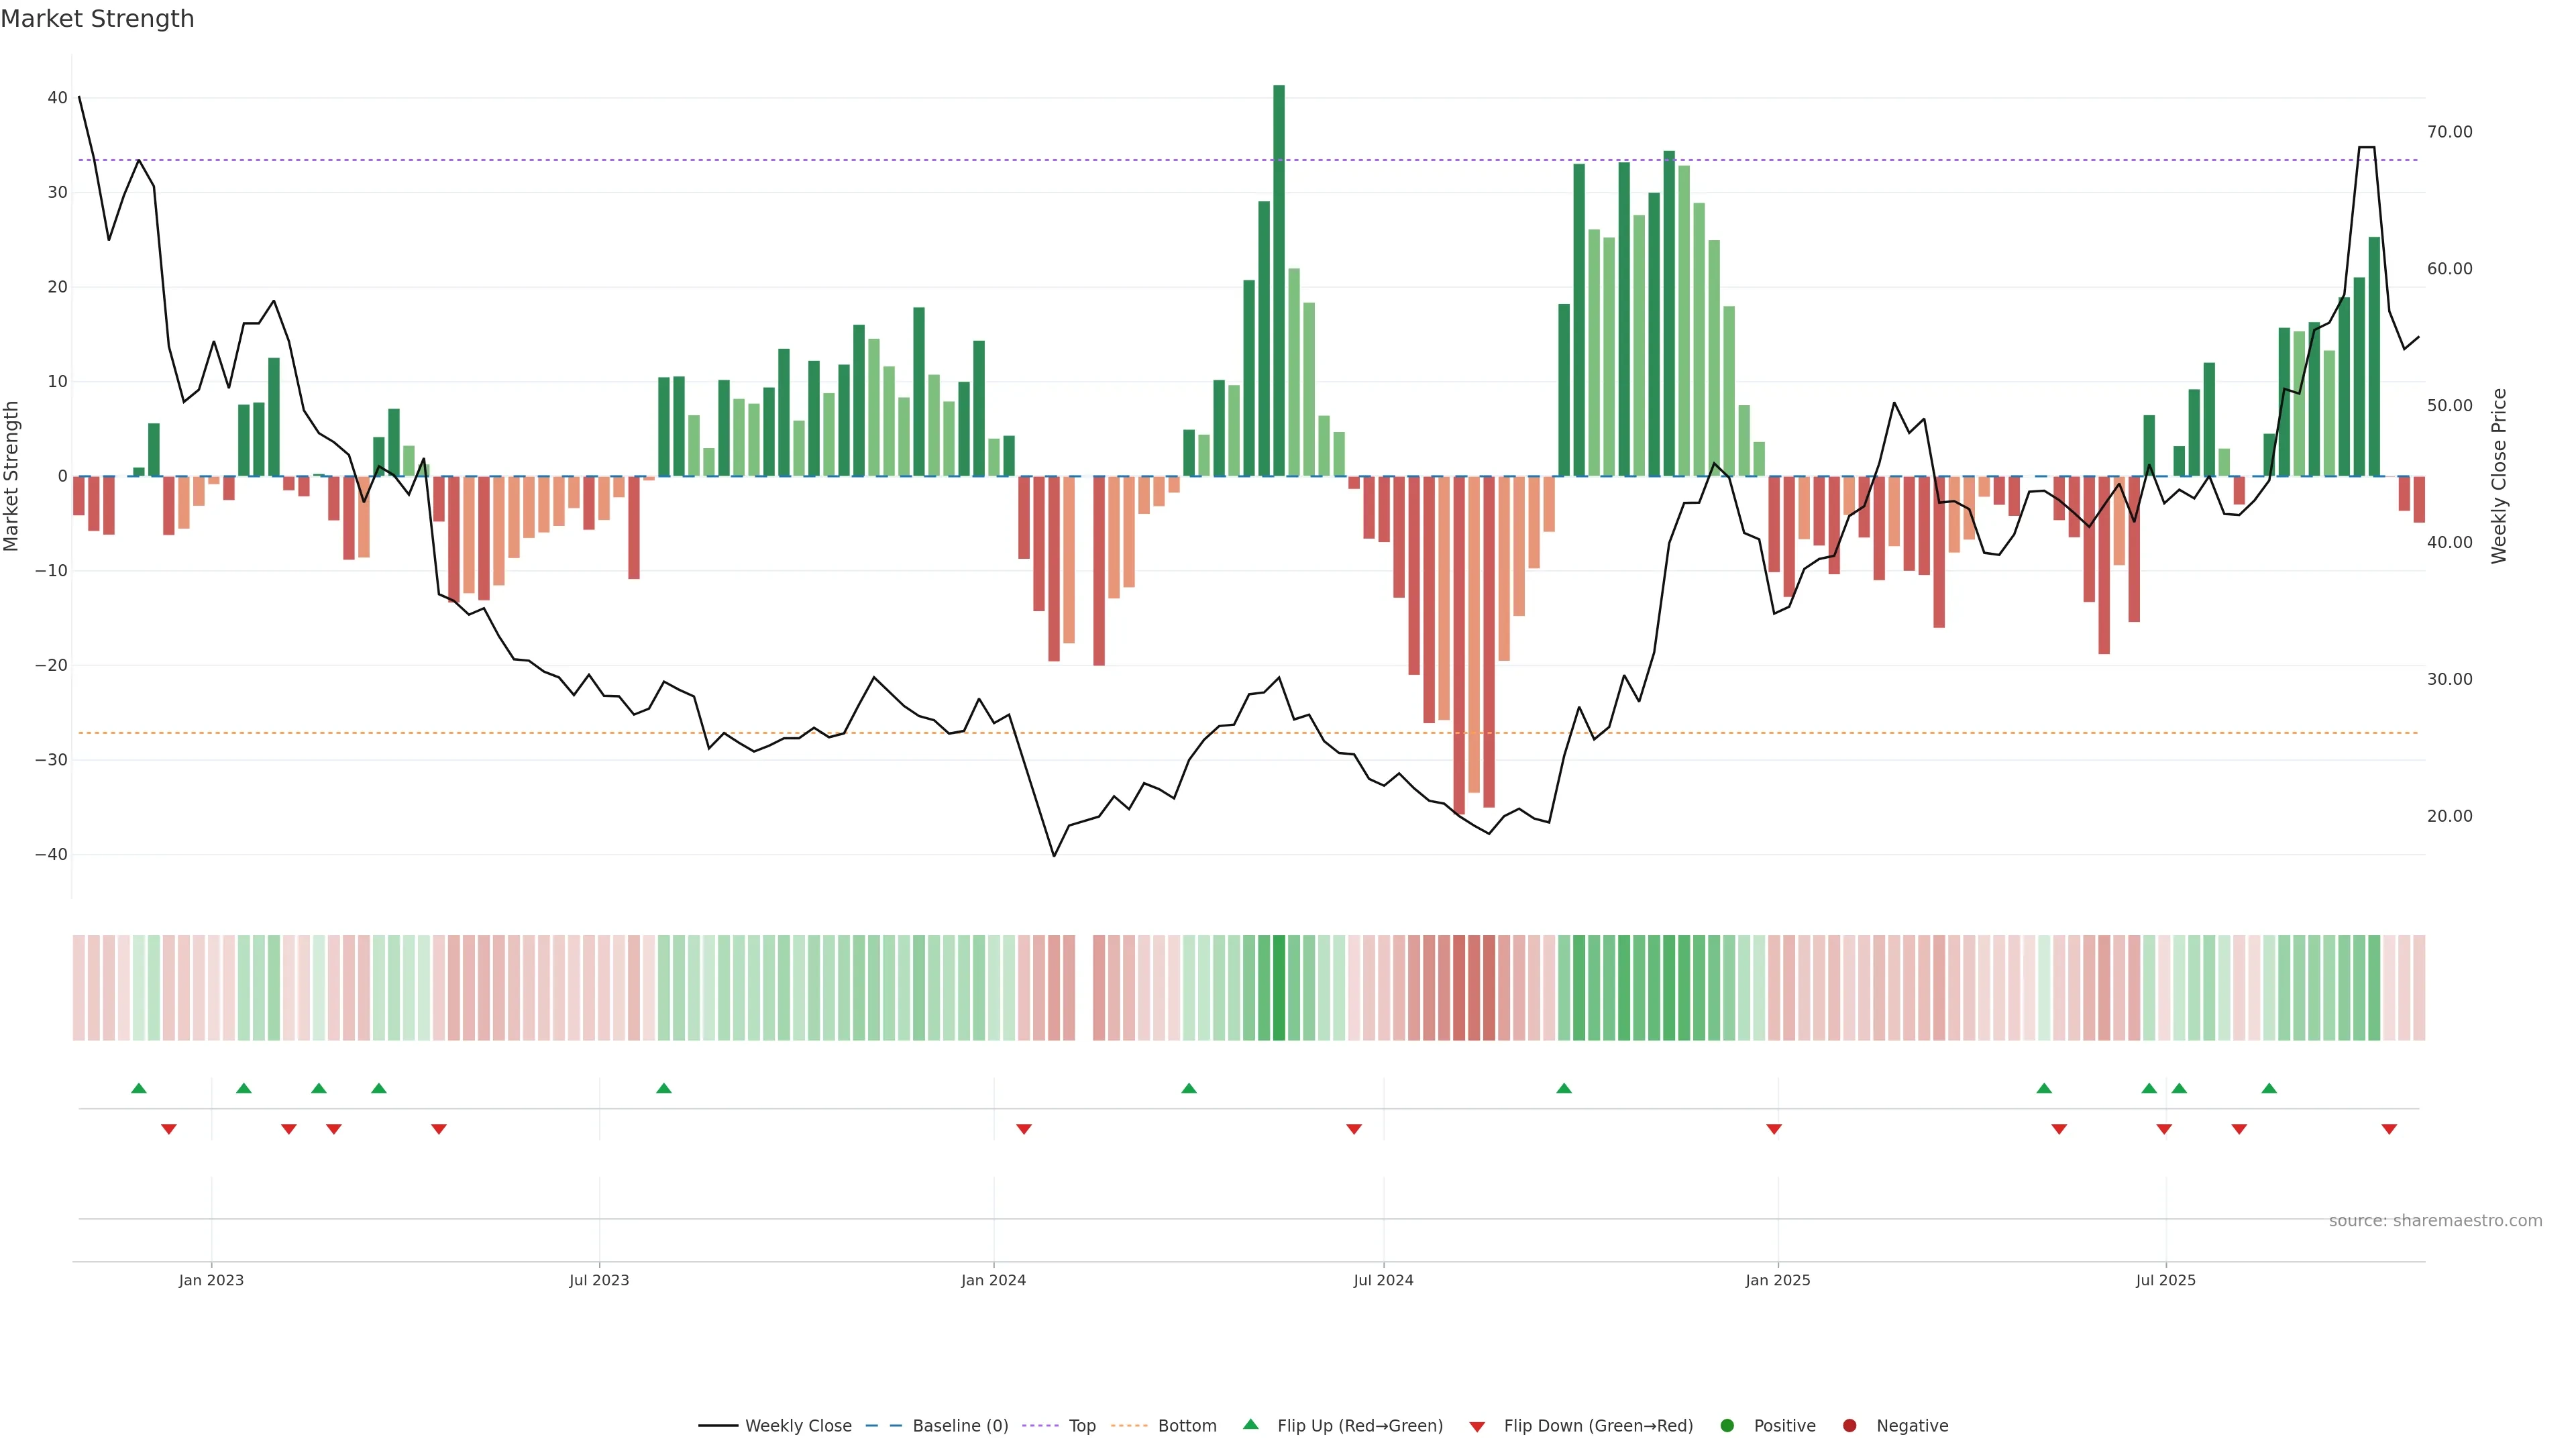The image size is (2576, 1449).
Task: Click the last red flip-down marker on right
Action: (x=2389, y=1129)
